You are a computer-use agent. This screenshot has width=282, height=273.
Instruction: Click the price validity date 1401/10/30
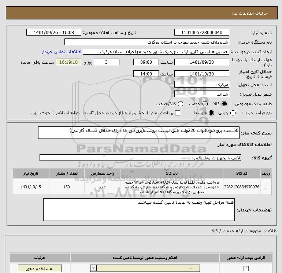[201, 74]
